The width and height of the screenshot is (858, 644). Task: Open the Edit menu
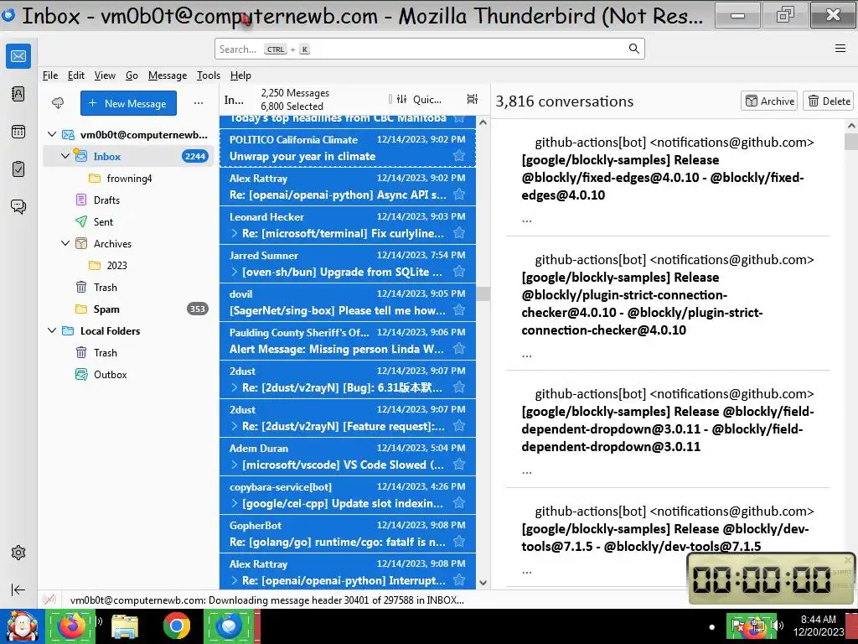click(x=76, y=75)
